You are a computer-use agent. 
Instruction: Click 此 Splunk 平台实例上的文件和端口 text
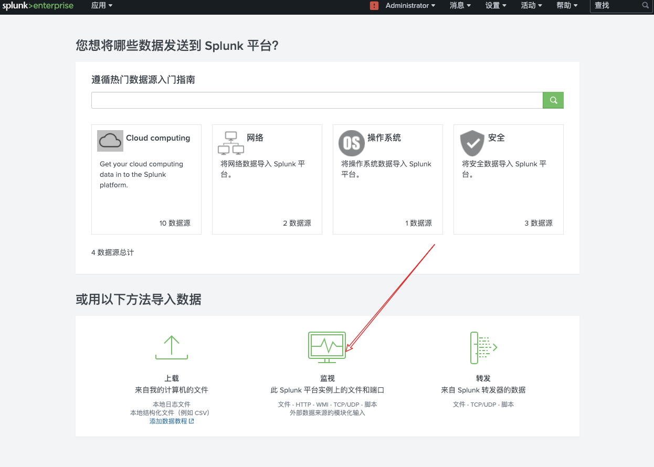pyautogui.click(x=328, y=390)
